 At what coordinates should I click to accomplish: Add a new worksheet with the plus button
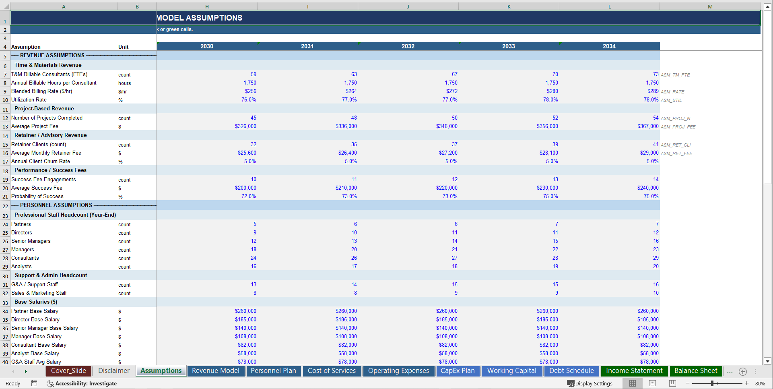pos(743,371)
